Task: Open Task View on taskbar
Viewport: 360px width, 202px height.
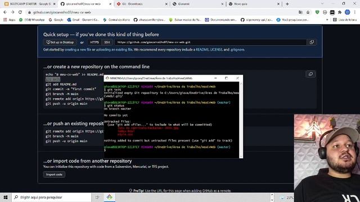Action: (97, 197)
